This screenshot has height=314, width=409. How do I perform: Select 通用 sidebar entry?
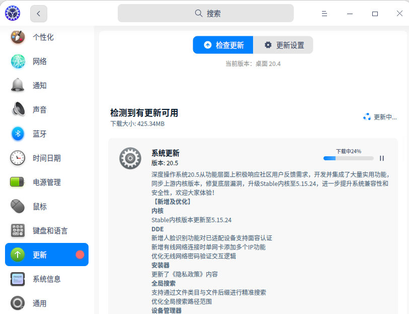47,303
